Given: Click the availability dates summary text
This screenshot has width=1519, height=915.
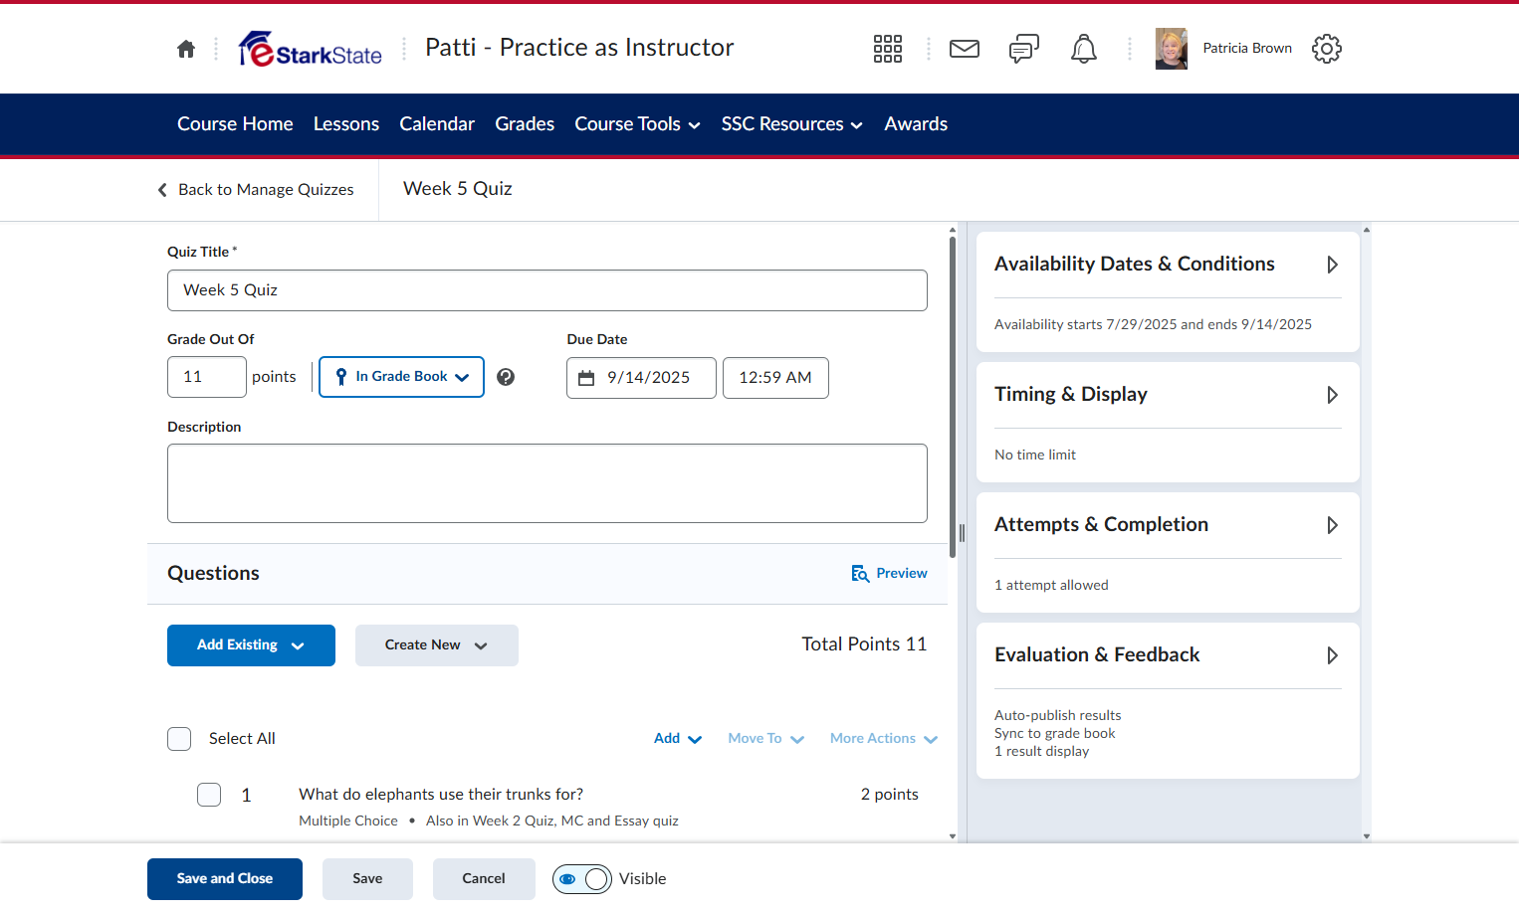Looking at the screenshot, I should pos(1153,325).
